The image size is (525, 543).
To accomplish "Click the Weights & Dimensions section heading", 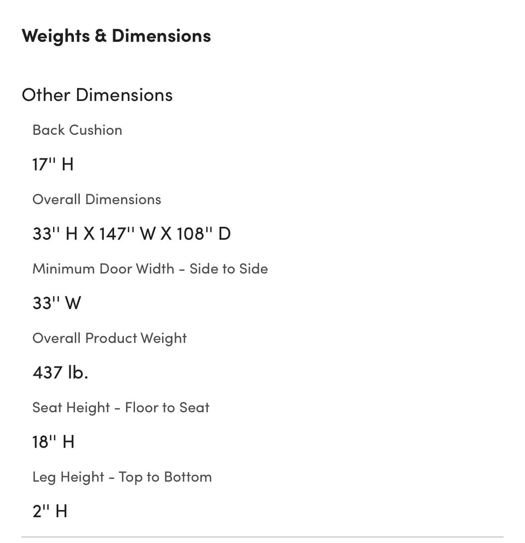I will coord(116,36).
